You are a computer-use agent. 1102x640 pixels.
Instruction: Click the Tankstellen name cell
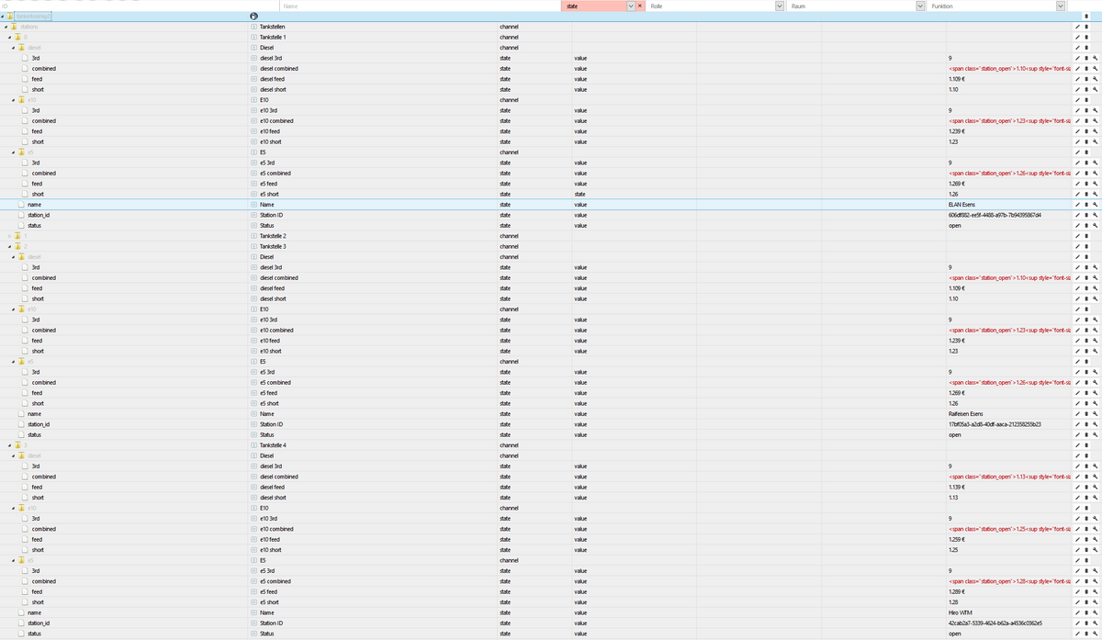click(372, 27)
